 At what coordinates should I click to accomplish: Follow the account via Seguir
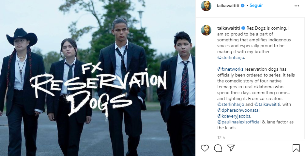pyautogui.click(x=256, y=6)
